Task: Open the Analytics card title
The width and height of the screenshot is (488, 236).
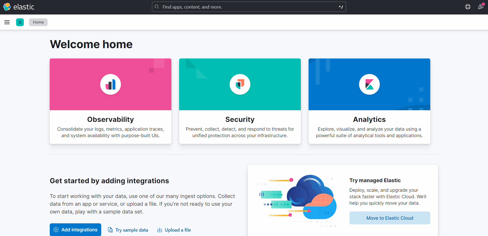Action: (369, 119)
